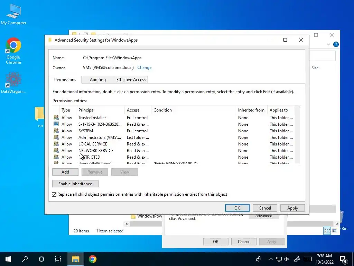Select the S-1-15-3-1024 entry package icon

pyautogui.click(x=56, y=124)
